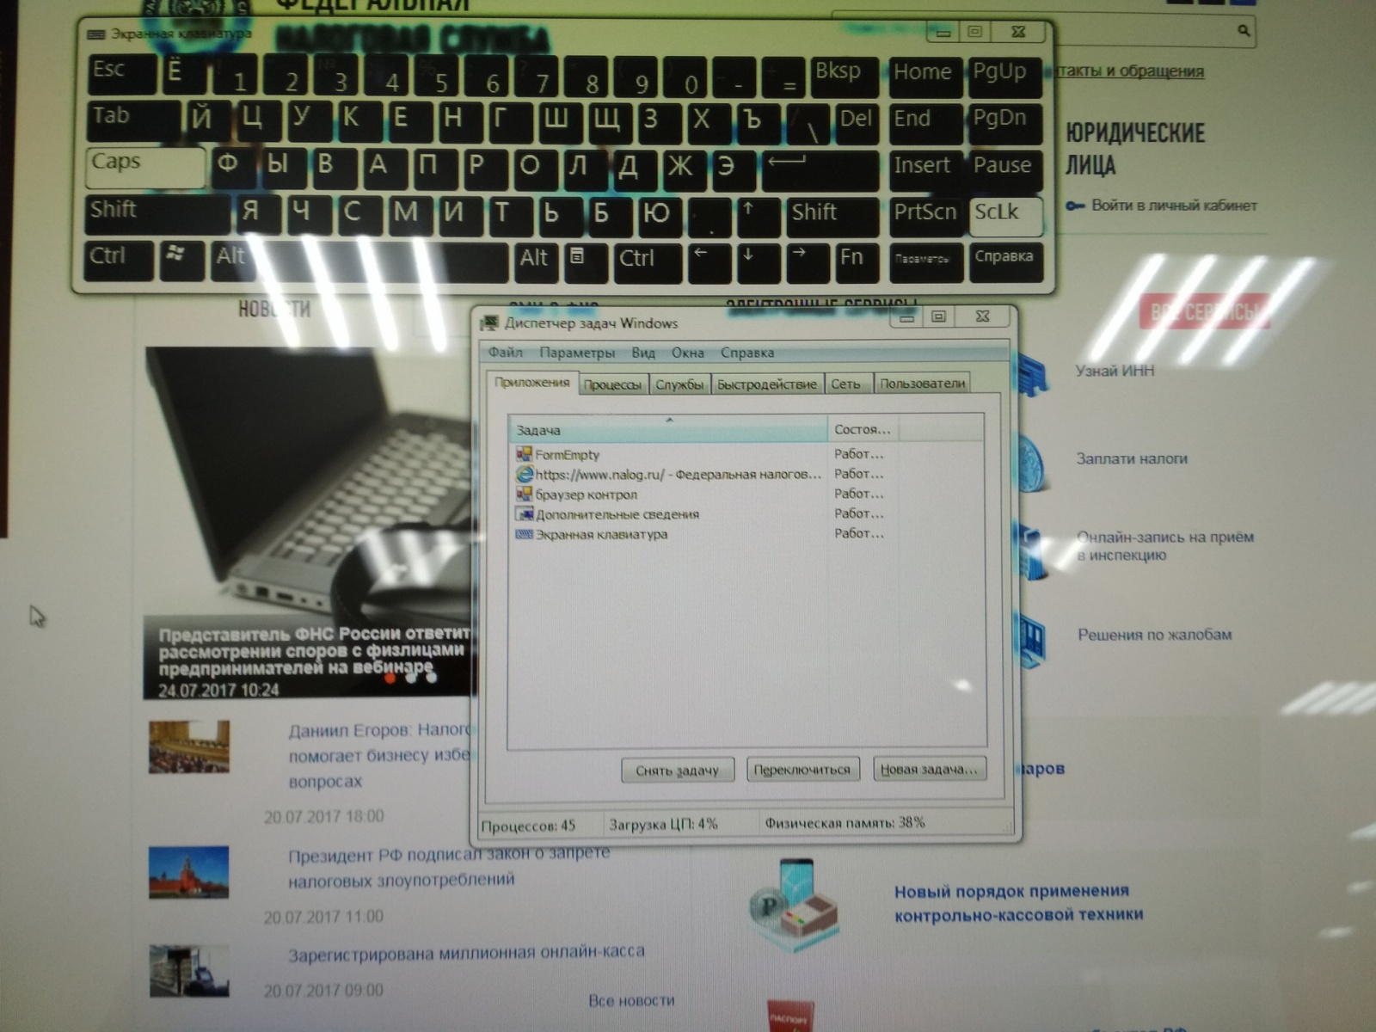Viewport: 1376px width, 1032px height.
Task: Tap the context menu key on the on-screen keyboard
Action: click(585, 262)
